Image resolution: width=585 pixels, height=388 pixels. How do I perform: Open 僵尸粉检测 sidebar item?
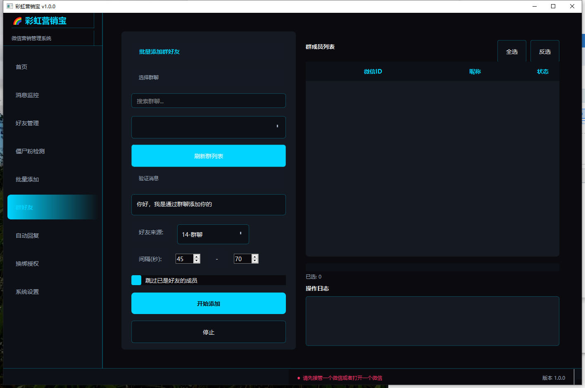[30, 151]
